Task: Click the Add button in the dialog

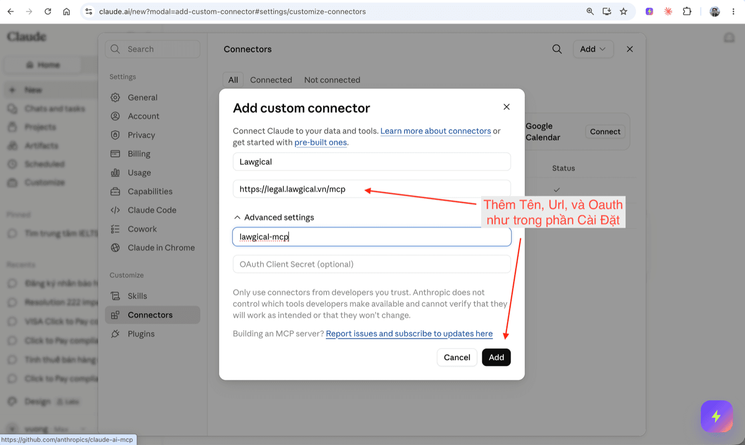Action: pyautogui.click(x=496, y=357)
